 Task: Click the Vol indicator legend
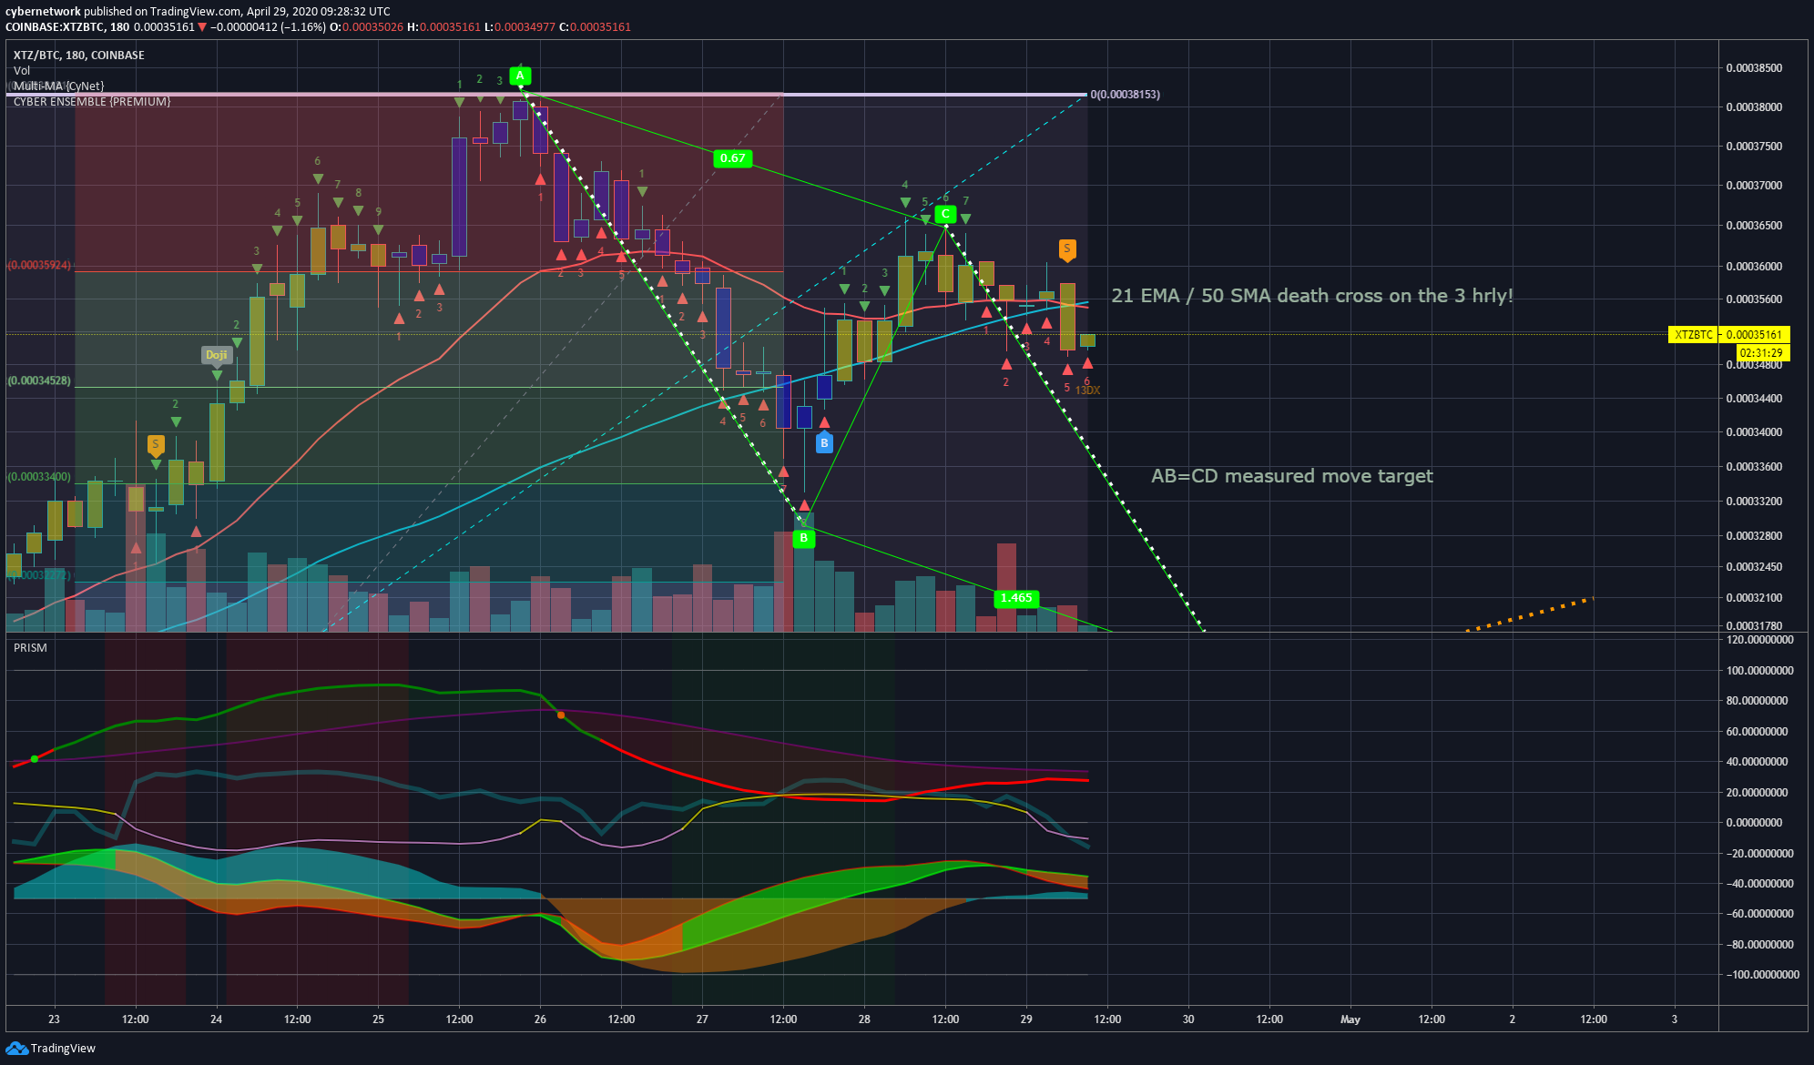point(22,70)
